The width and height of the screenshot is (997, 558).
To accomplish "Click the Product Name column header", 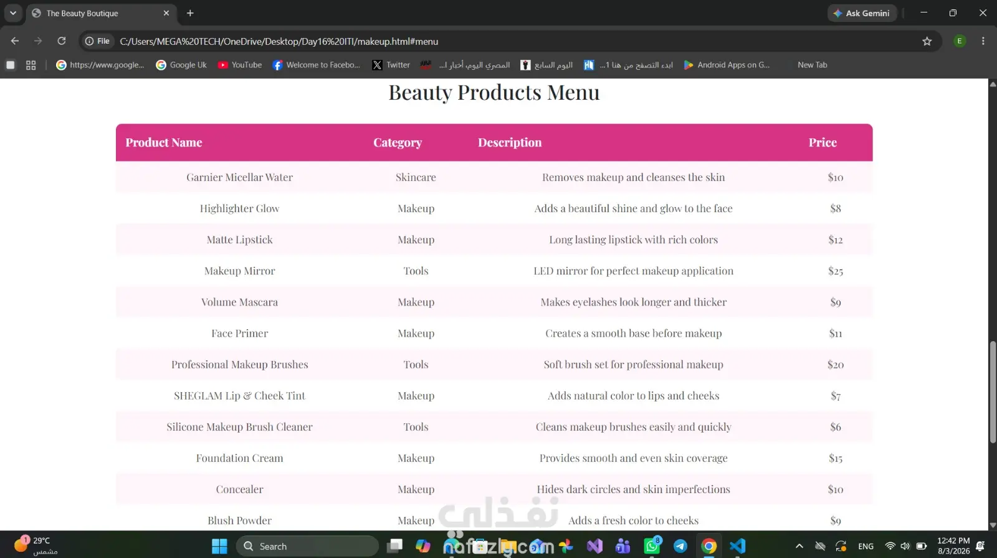I will coord(164,143).
